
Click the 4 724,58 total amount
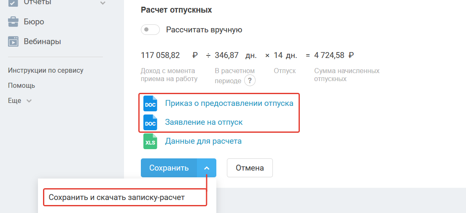pyautogui.click(x=329, y=55)
